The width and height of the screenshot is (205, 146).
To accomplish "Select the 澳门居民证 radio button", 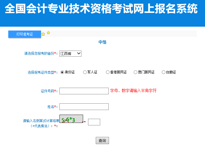I will 135,72.
